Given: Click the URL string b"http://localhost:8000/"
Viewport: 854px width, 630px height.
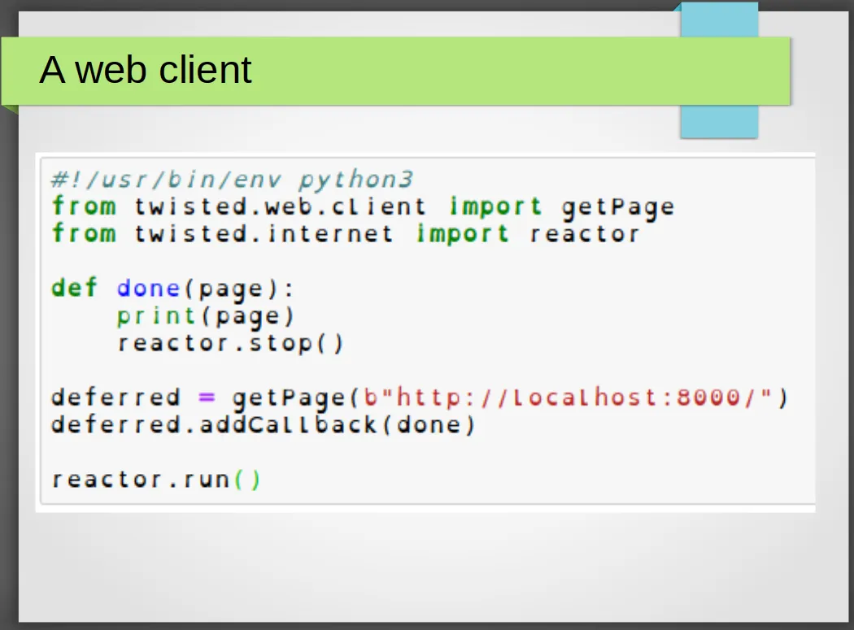Looking at the screenshot, I should click(568, 397).
